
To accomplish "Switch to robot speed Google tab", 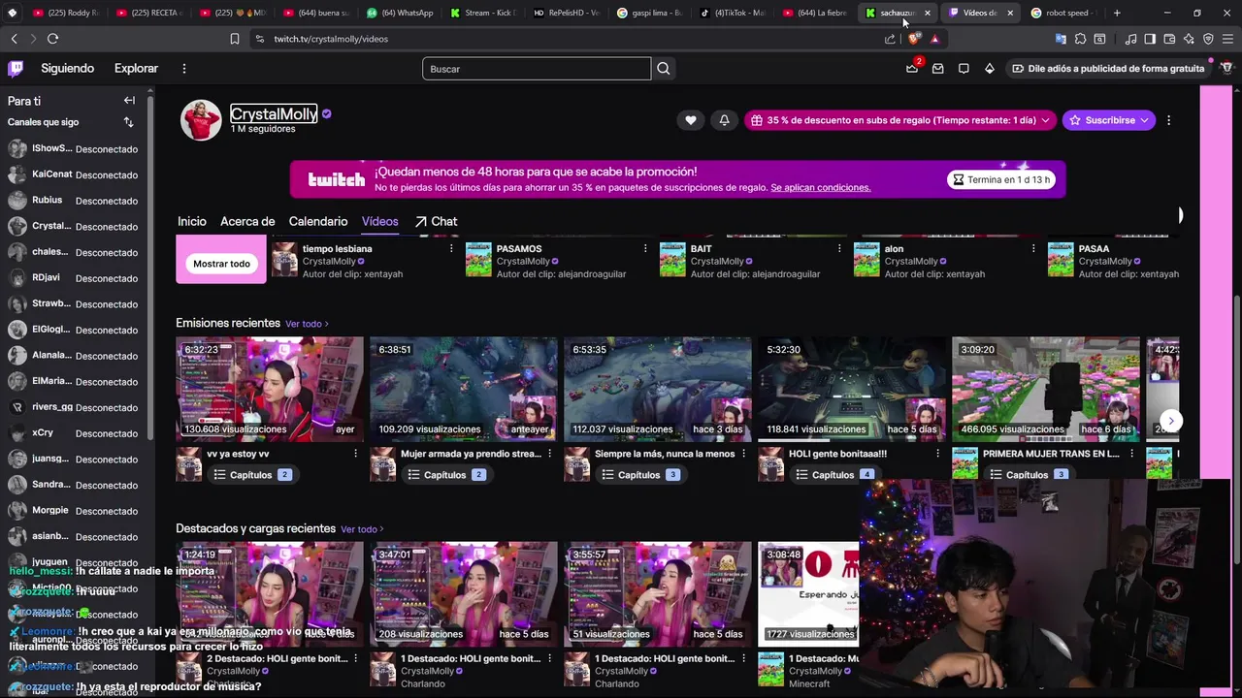I will [1063, 13].
